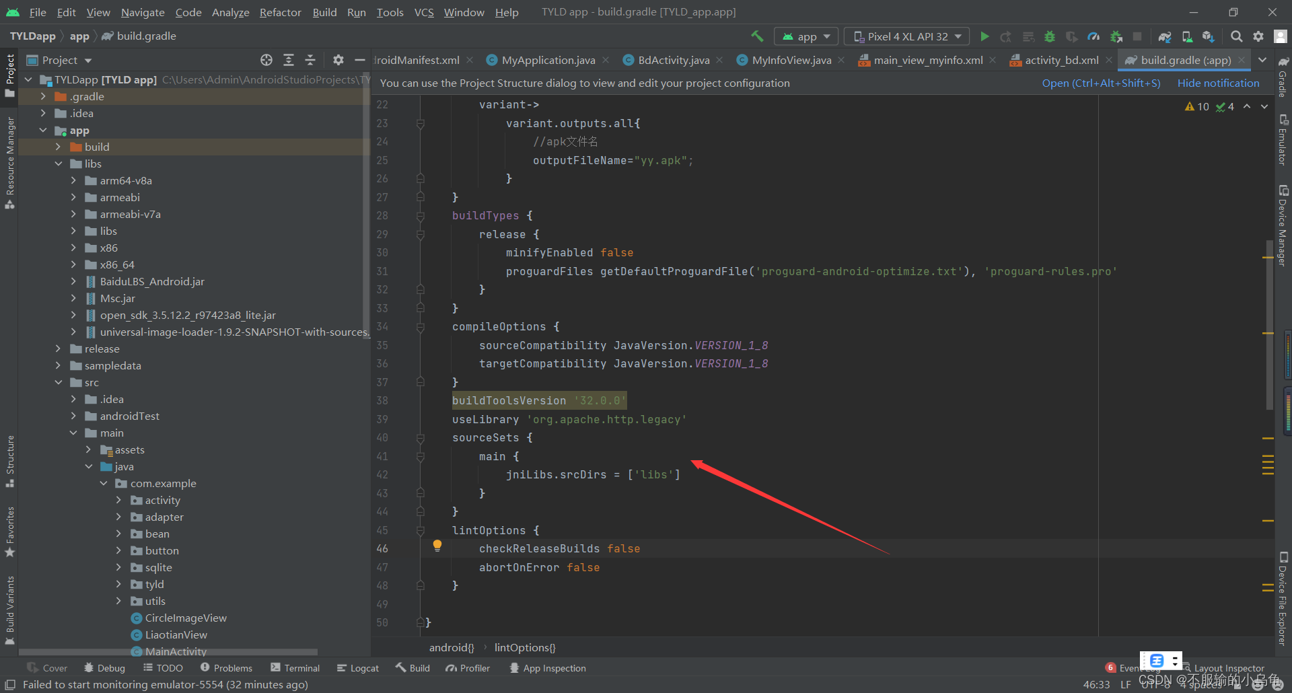Click Attach Debugger to Android Process icon
This screenshot has width=1292, height=693.
1116,36
